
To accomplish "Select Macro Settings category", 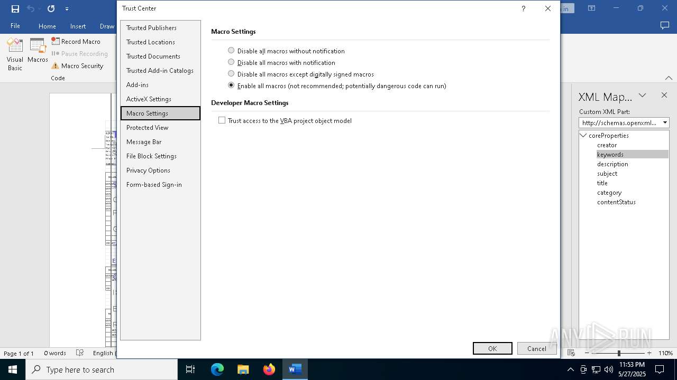I will 160,113.
